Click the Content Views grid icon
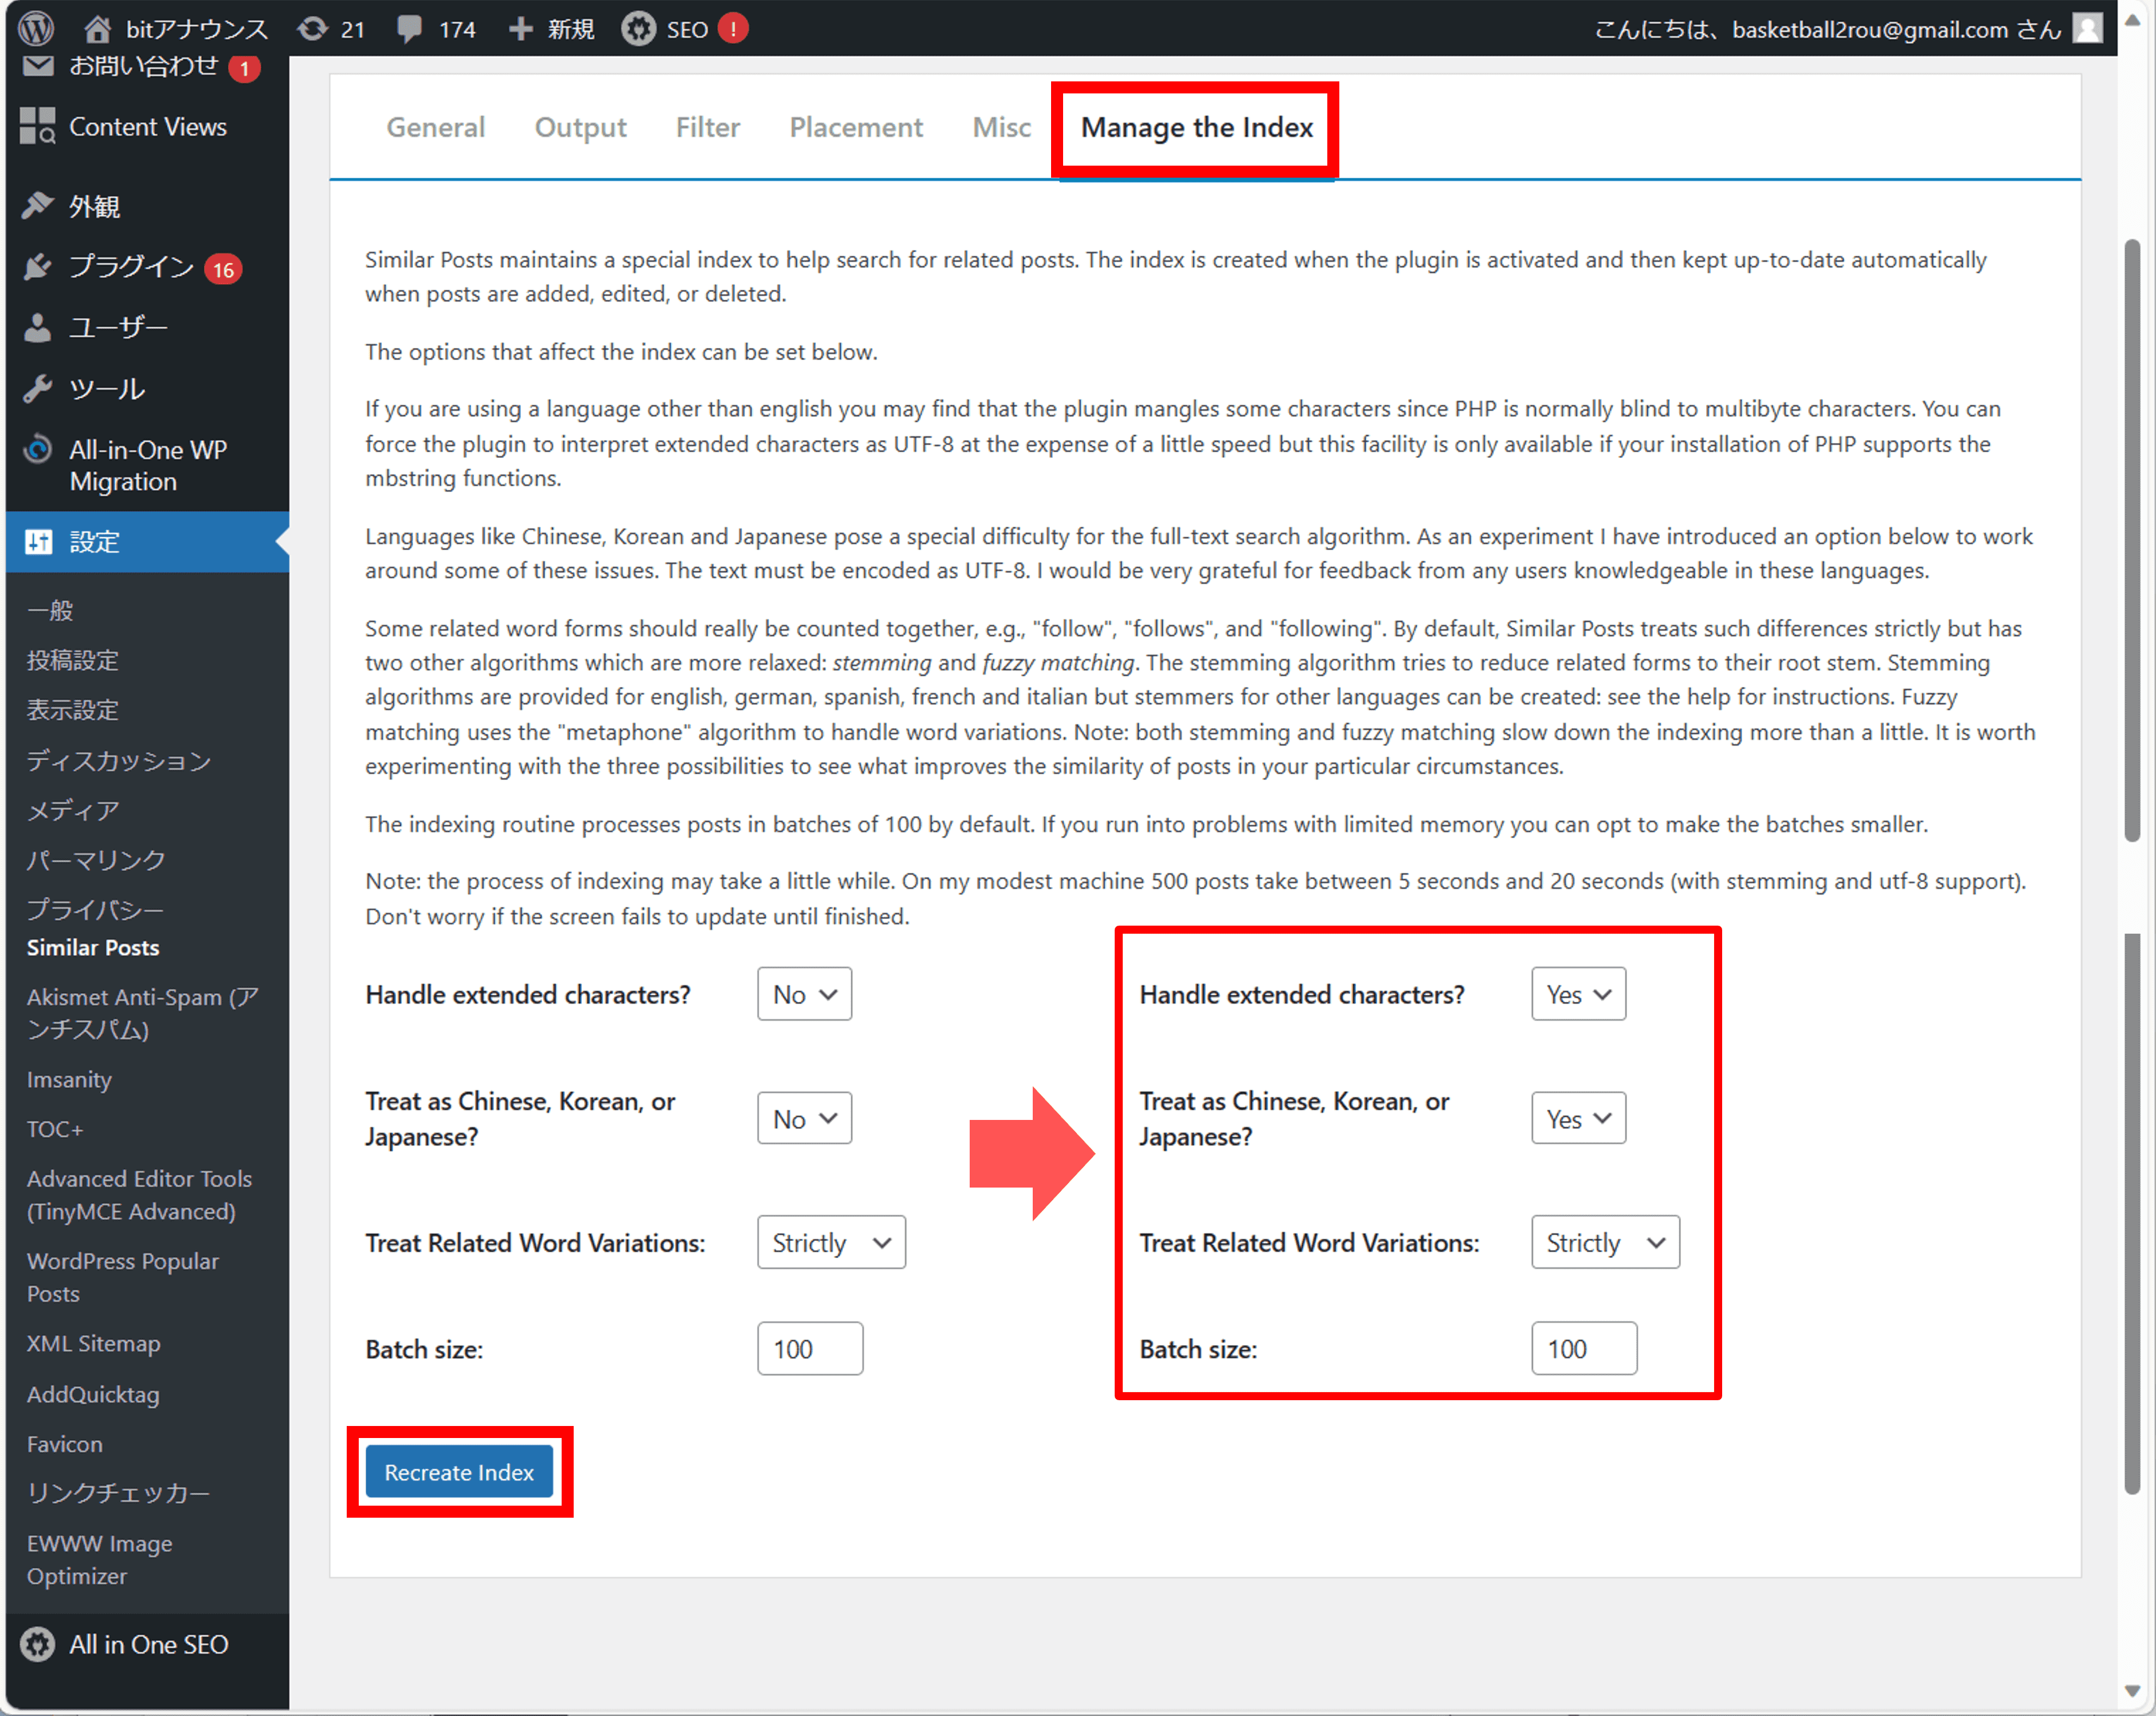2156x1716 pixels. click(38, 126)
